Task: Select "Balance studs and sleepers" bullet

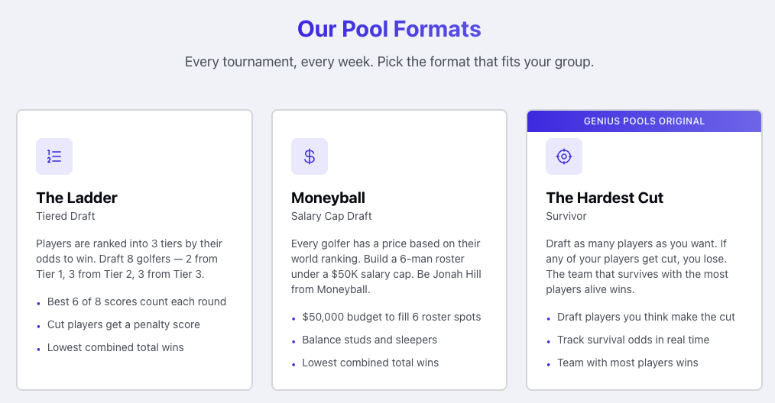Action: 370,340
